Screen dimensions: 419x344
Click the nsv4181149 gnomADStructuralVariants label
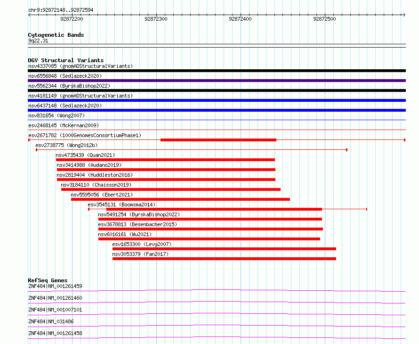pyautogui.click(x=81, y=96)
